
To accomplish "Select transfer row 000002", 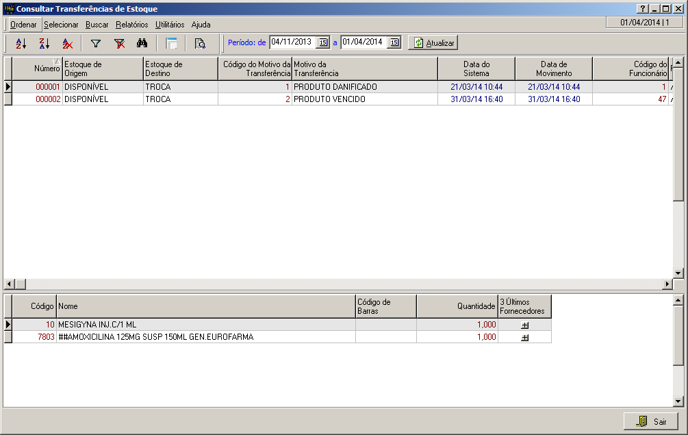I will click(48, 99).
